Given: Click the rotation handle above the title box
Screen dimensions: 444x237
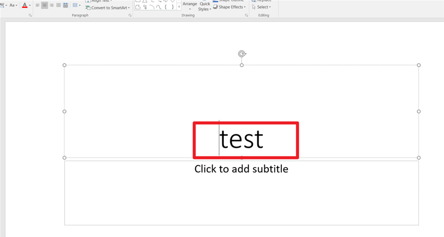Looking at the screenshot, I should tap(242, 54).
